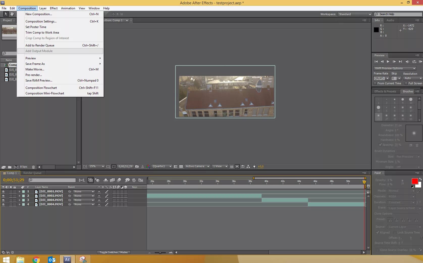Open the 25% magnification dropdown
423x263 pixels.
click(x=96, y=167)
